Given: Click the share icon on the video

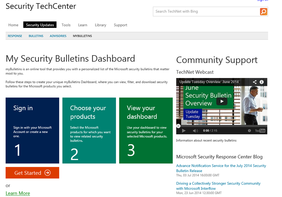Looking at the screenshot, I should click(x=255, y=82).
